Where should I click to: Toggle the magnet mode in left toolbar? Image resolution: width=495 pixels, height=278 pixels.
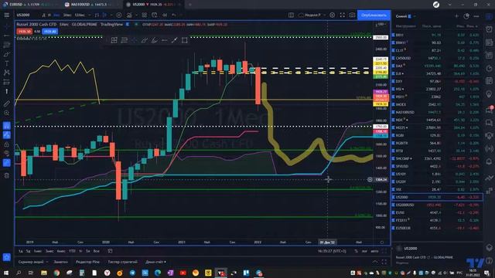tap(7, 126)
